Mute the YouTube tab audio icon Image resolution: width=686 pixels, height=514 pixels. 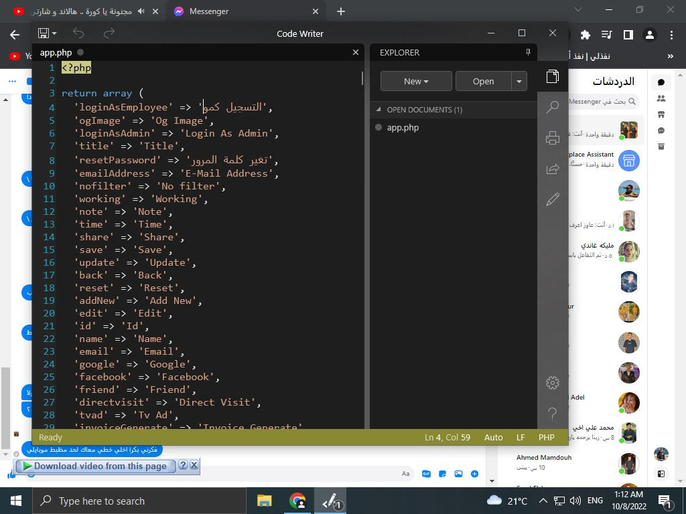click(x=141, y=11)
